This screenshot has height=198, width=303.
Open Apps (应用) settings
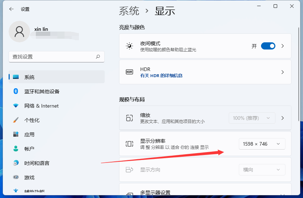[x=57, y=135]
